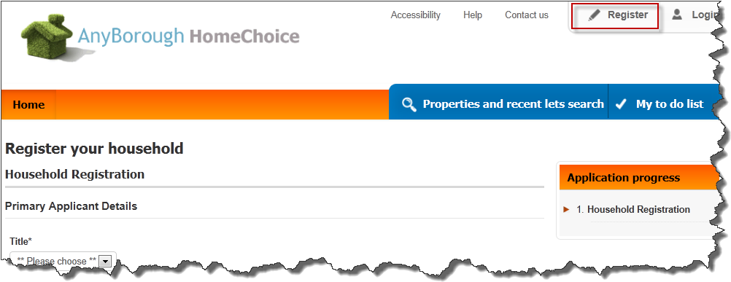
Task: Open Properties and recent lets search
Action: pyautogui.click(x=513, y=104)
